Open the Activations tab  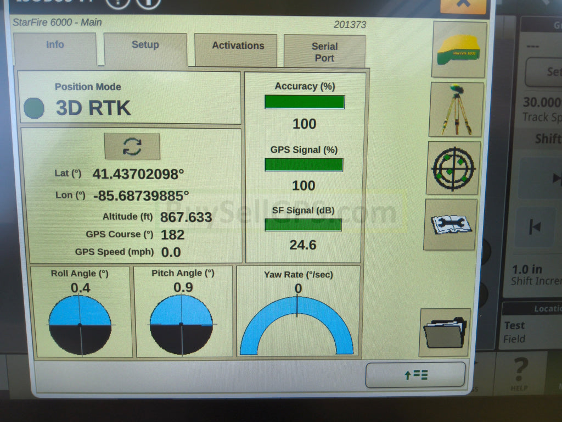pos(236,49)
